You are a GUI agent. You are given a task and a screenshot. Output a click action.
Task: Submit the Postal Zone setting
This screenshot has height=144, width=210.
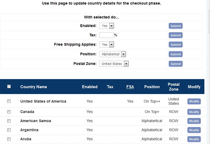click(176, 64)
